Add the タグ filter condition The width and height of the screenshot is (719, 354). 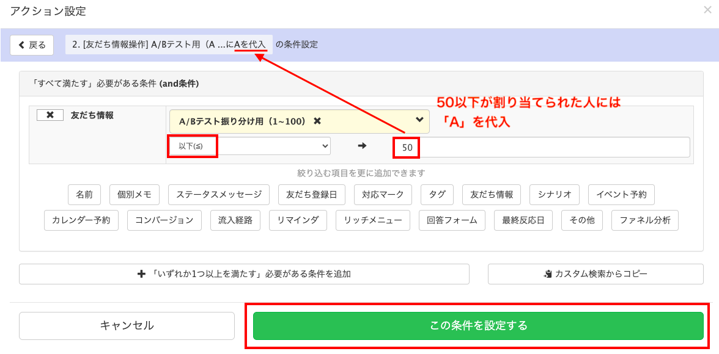point(438,195)
